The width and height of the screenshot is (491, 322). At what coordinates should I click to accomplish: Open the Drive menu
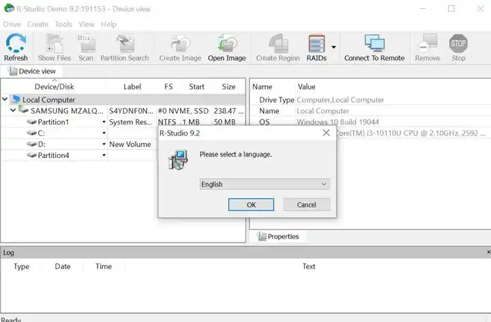[12, 25]
